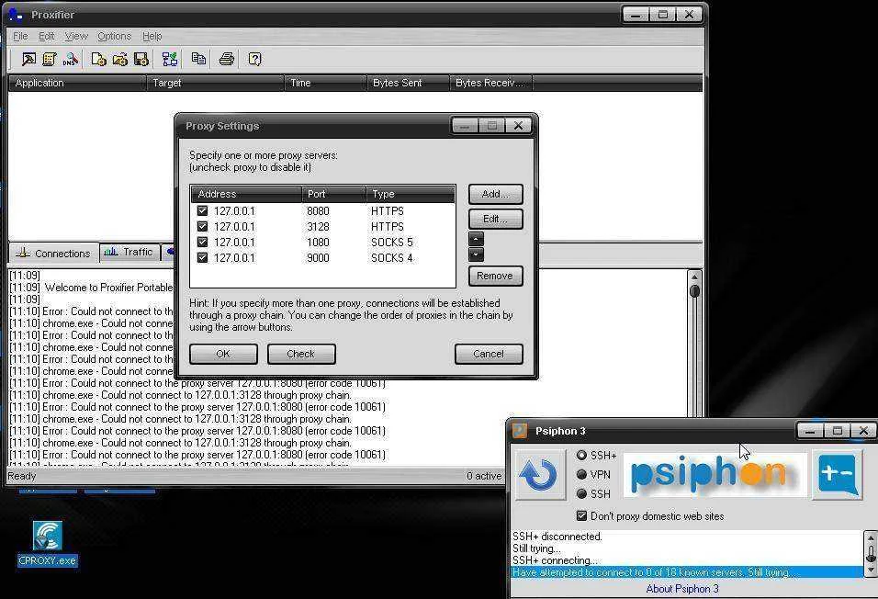Viewport: 878px width, 599px height.
Task: Click the Copy toolbar icon
Action: coord(198,58)
